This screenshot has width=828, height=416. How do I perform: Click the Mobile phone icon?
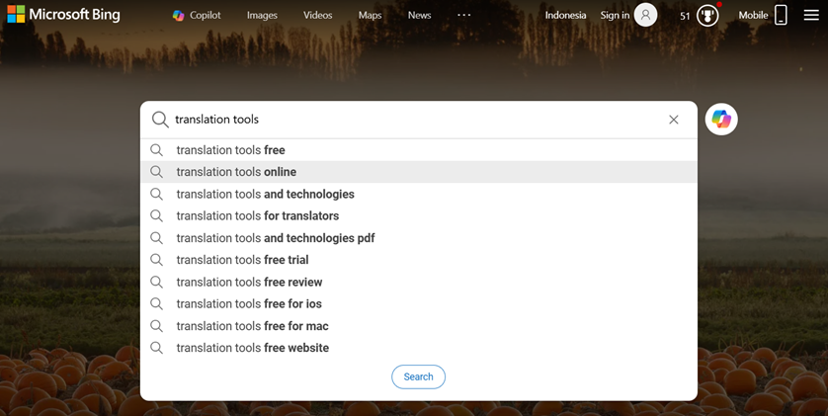coord(781,15)
